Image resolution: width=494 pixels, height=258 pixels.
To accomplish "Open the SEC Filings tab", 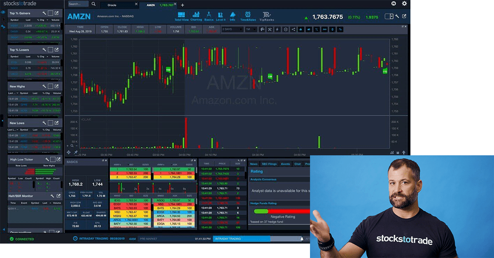I will pyautogui.click(x=270, y=164).
